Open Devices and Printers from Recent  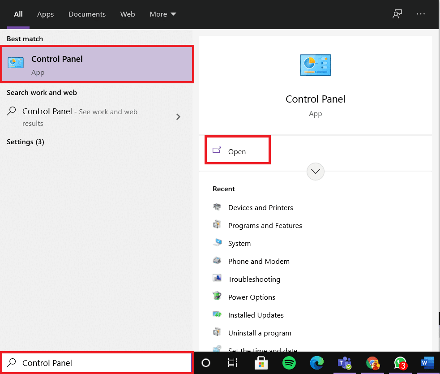261,207
